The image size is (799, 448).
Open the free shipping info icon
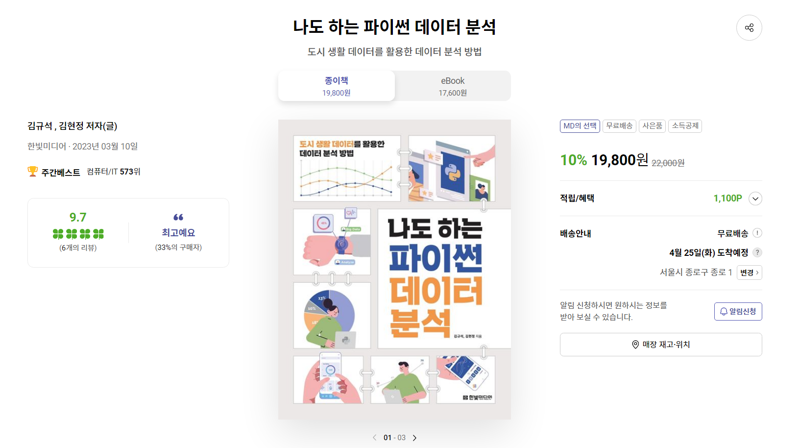(x=757, y=233)
